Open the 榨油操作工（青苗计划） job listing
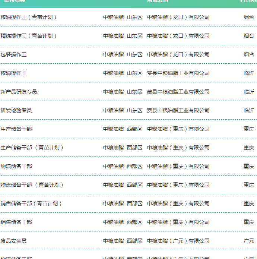Viewport: 257px width, 259px height. tap(29, 17)
